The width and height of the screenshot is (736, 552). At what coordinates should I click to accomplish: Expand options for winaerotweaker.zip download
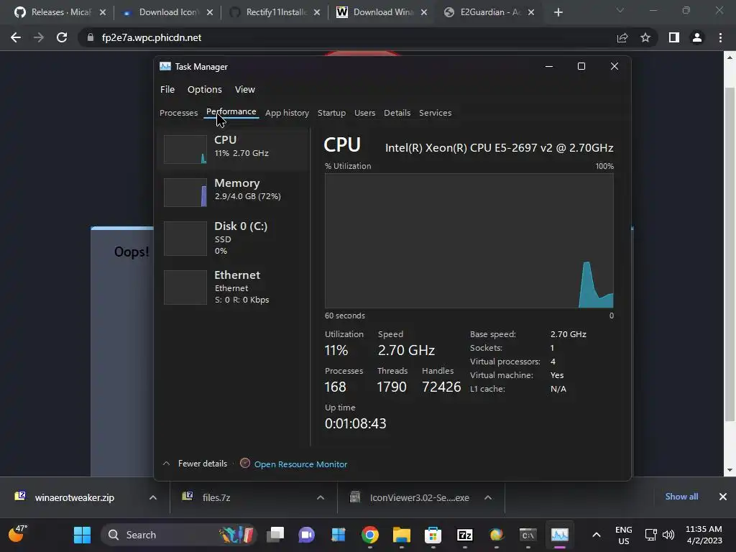(153, 497)
